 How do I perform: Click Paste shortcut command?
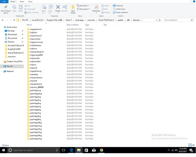[31, 12]
